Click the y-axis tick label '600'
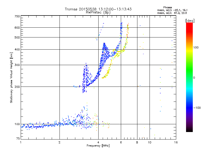Image resolution: width=207 pixels, height=155 pixels. pos(17,28)
